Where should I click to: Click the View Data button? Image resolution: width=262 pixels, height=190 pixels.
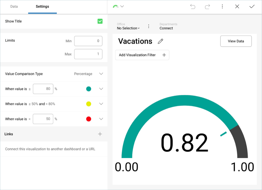(x=236, y=41)
